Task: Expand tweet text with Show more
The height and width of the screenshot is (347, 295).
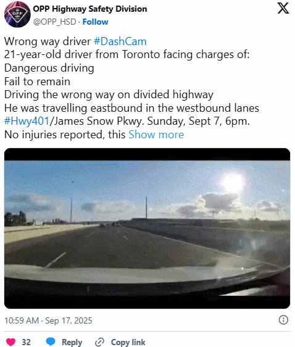Action: 156,135
